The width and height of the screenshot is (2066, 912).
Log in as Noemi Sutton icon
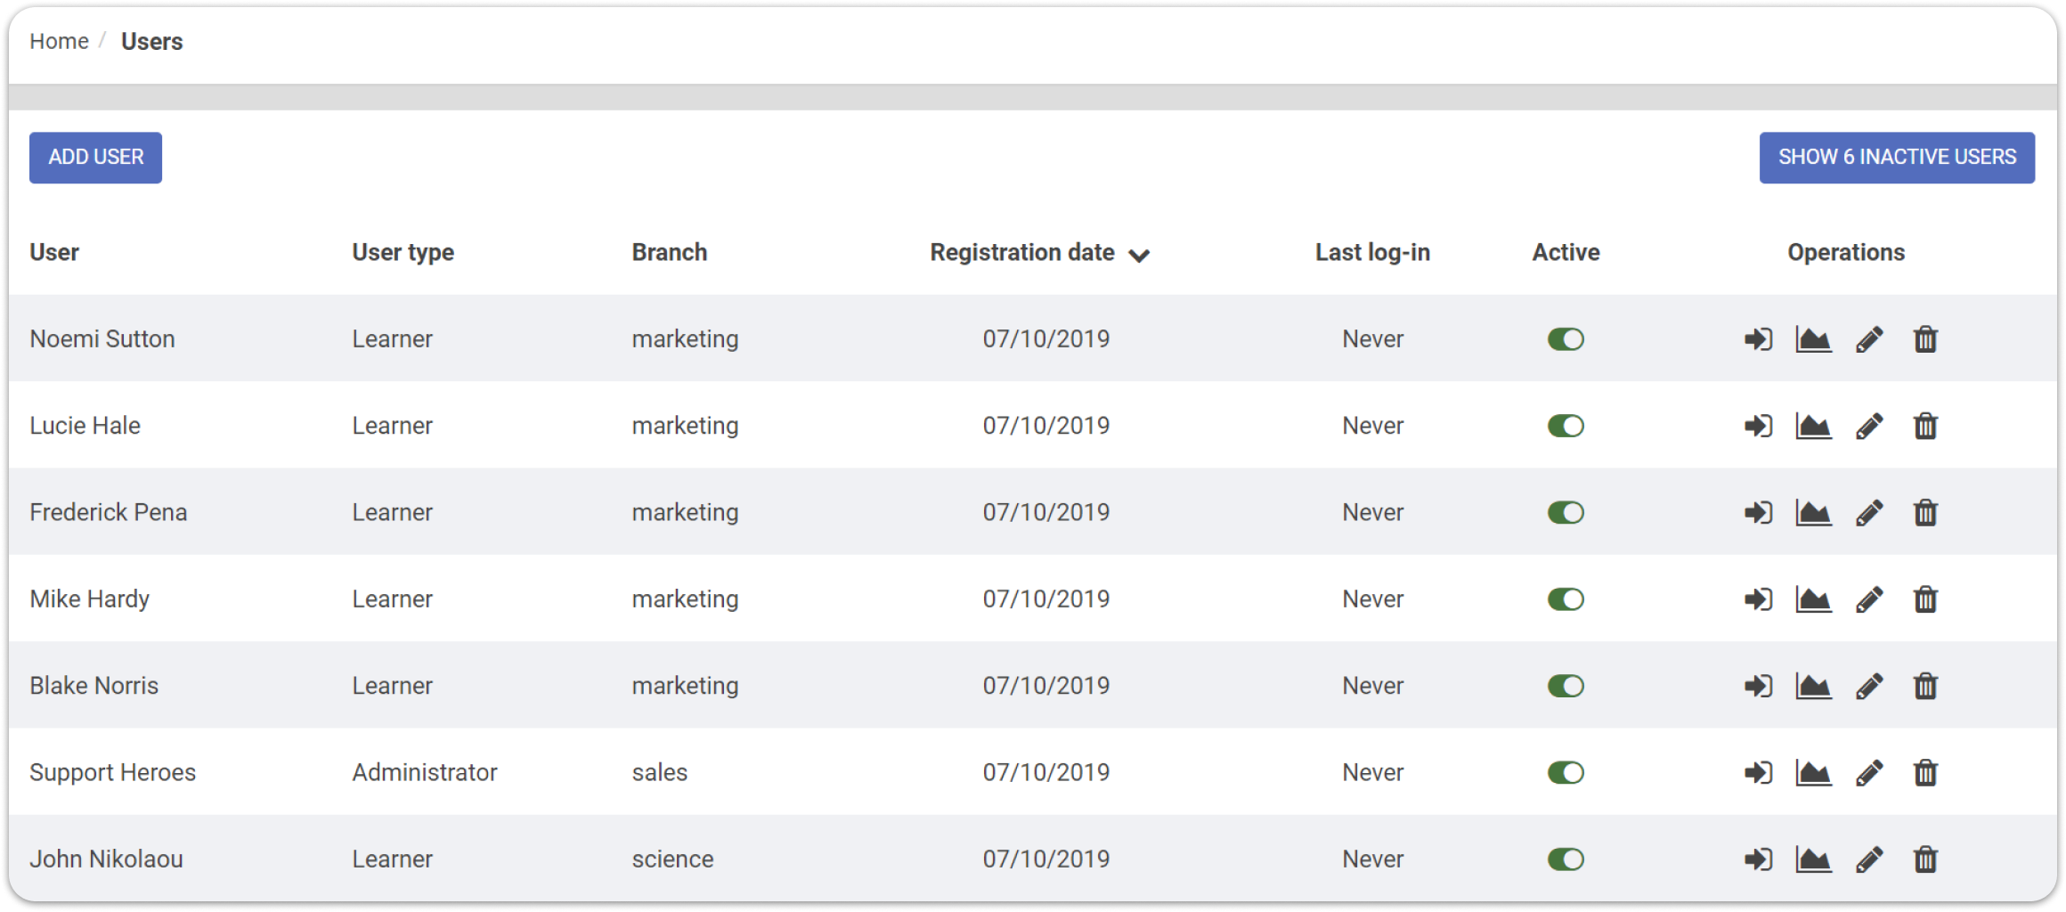(x=1758, y=339)
